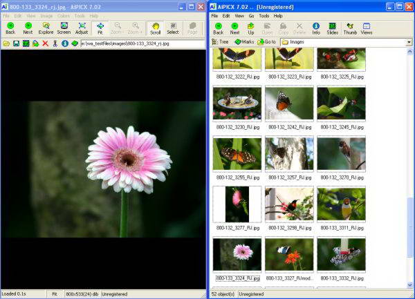Viewport: 415px width, 299px height.
Task: Go Up one folder level
Action: tap(250, 29)
